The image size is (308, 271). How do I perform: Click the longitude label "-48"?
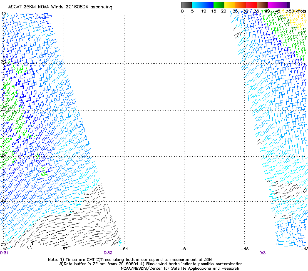pyautogui.click(x=244, y=249)
